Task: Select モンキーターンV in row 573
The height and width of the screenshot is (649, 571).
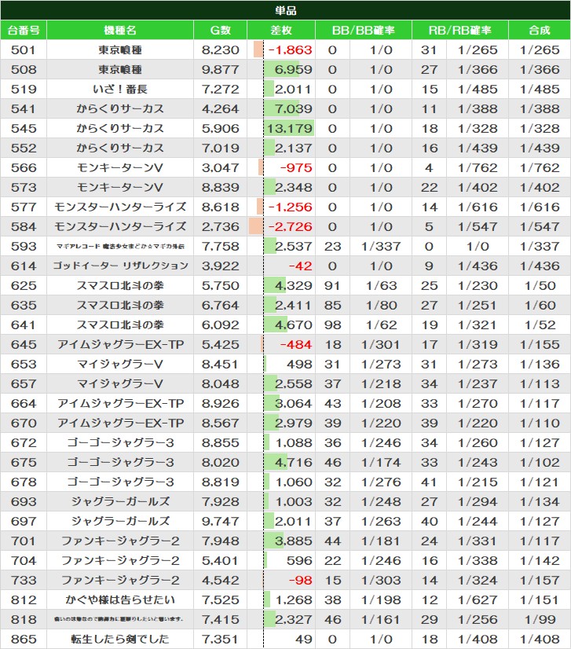Action: pos(120,188)
